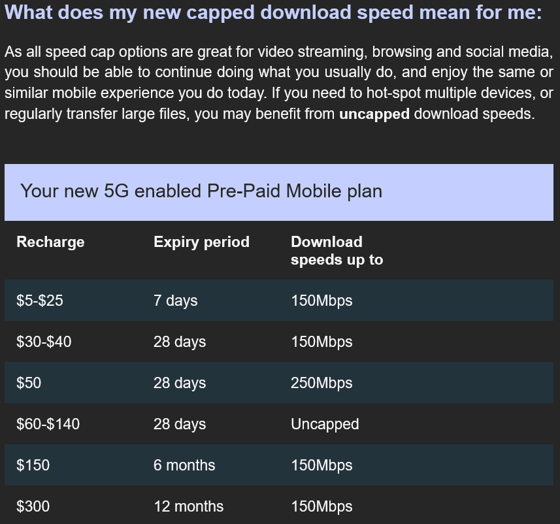Select the $50 recharge cell

[29, 383]
